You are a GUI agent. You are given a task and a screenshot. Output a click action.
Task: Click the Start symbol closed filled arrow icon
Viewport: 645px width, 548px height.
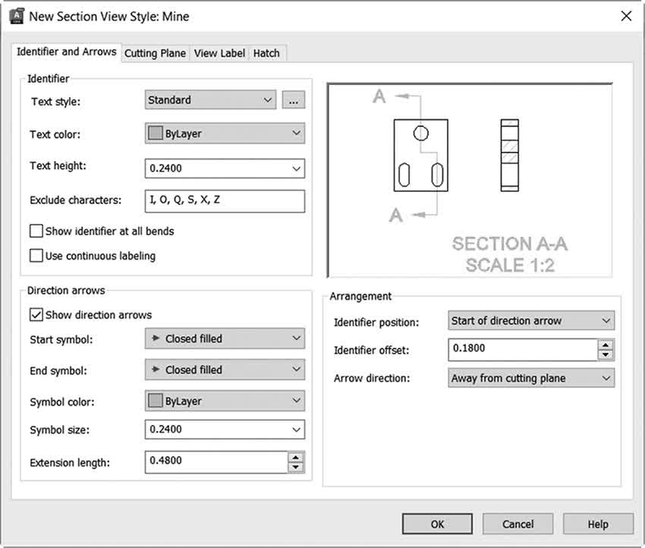pyautogui.click(x=156, y=339)
